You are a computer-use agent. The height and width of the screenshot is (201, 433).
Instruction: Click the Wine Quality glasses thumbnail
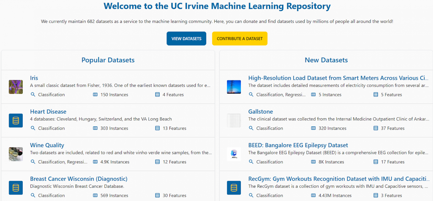[16, 154]
